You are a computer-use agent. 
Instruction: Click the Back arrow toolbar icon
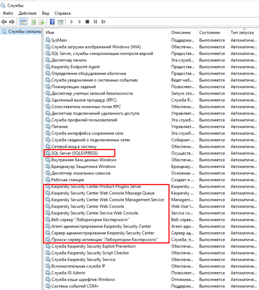(4, 22)
